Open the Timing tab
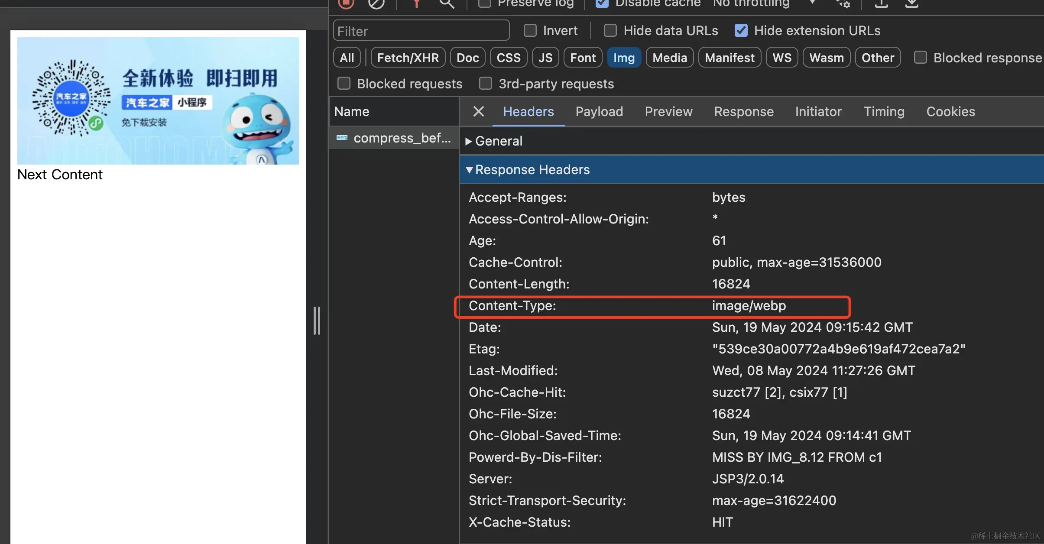The image size is (1044, 544). [x=884, y=111]
